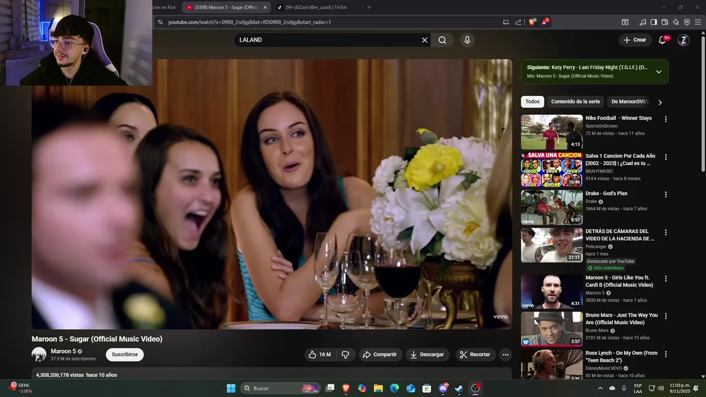Click the Recortar clip button
This screenshot has width=706, height=397.
point(475,355)
